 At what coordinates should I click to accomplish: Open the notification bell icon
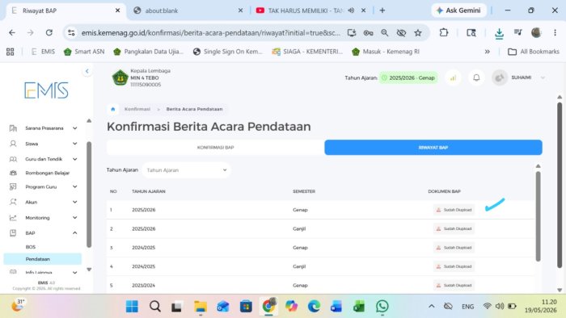476,77
